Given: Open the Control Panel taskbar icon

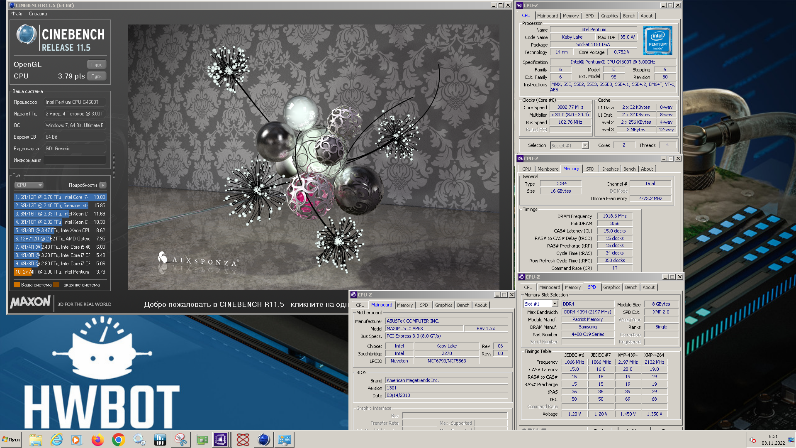Looking at the screenshot, I should tap(285, 440).
